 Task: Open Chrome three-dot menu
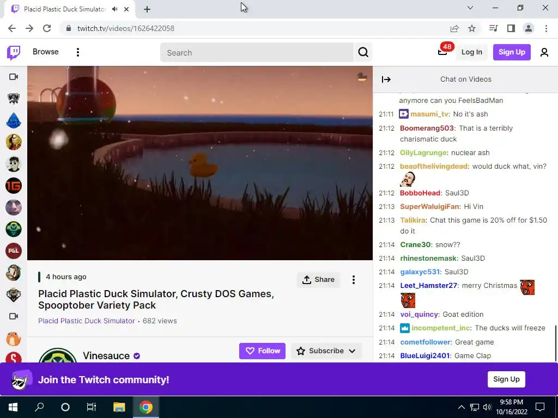[546, 28]
